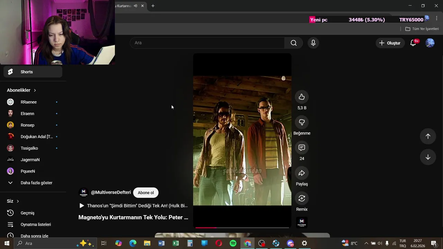
Task: Launch Copilot from taskbar
Action: [118, 243]
